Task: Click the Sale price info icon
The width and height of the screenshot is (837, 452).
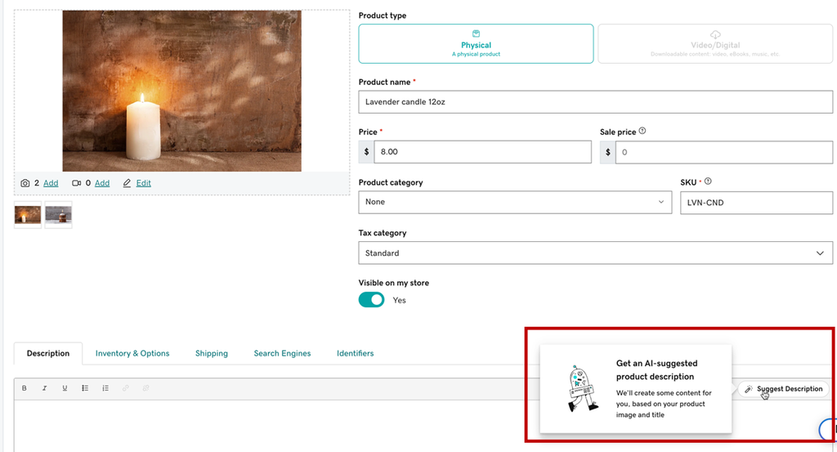Action: (x=642, y=131)
